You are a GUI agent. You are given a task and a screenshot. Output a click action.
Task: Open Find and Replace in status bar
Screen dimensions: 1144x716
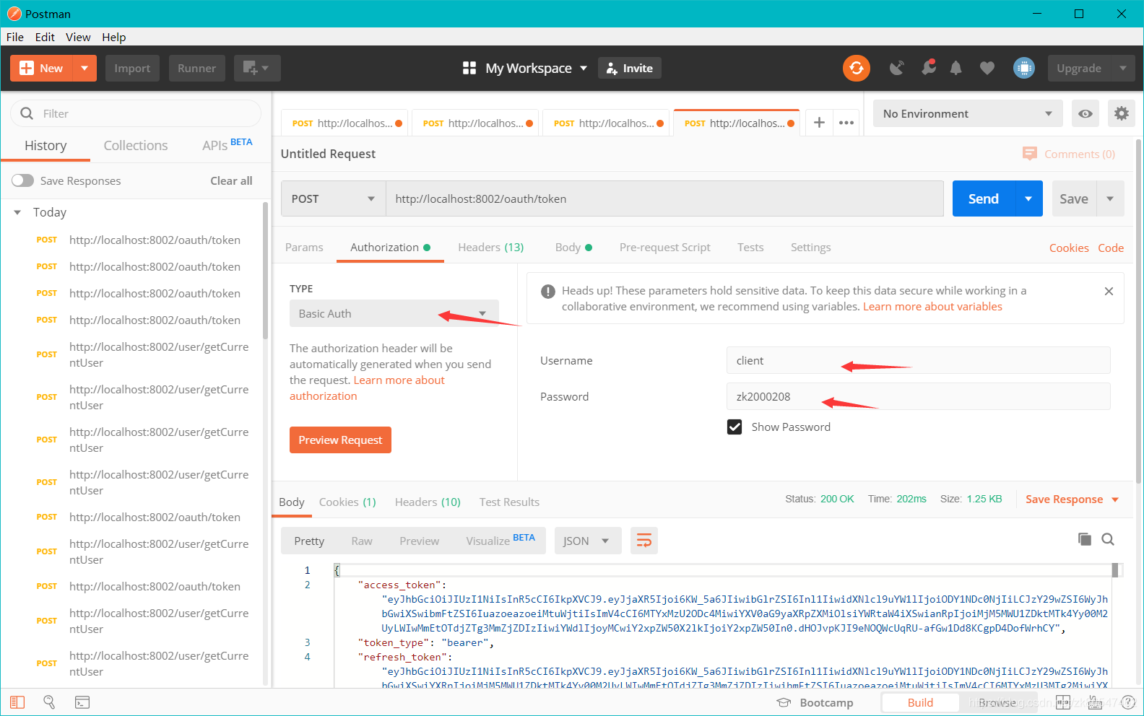[x=49, y=702]
